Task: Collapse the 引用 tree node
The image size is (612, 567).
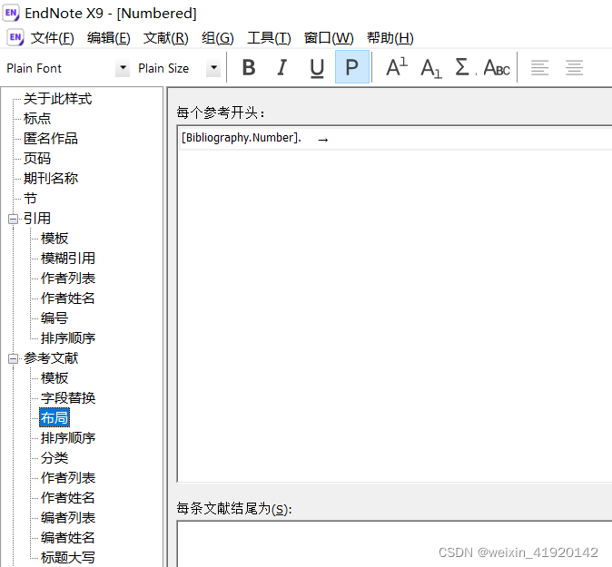Action: coord(13,219)
